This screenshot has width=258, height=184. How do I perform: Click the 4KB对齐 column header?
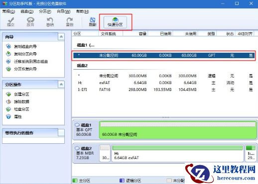[x=245, y=34]
